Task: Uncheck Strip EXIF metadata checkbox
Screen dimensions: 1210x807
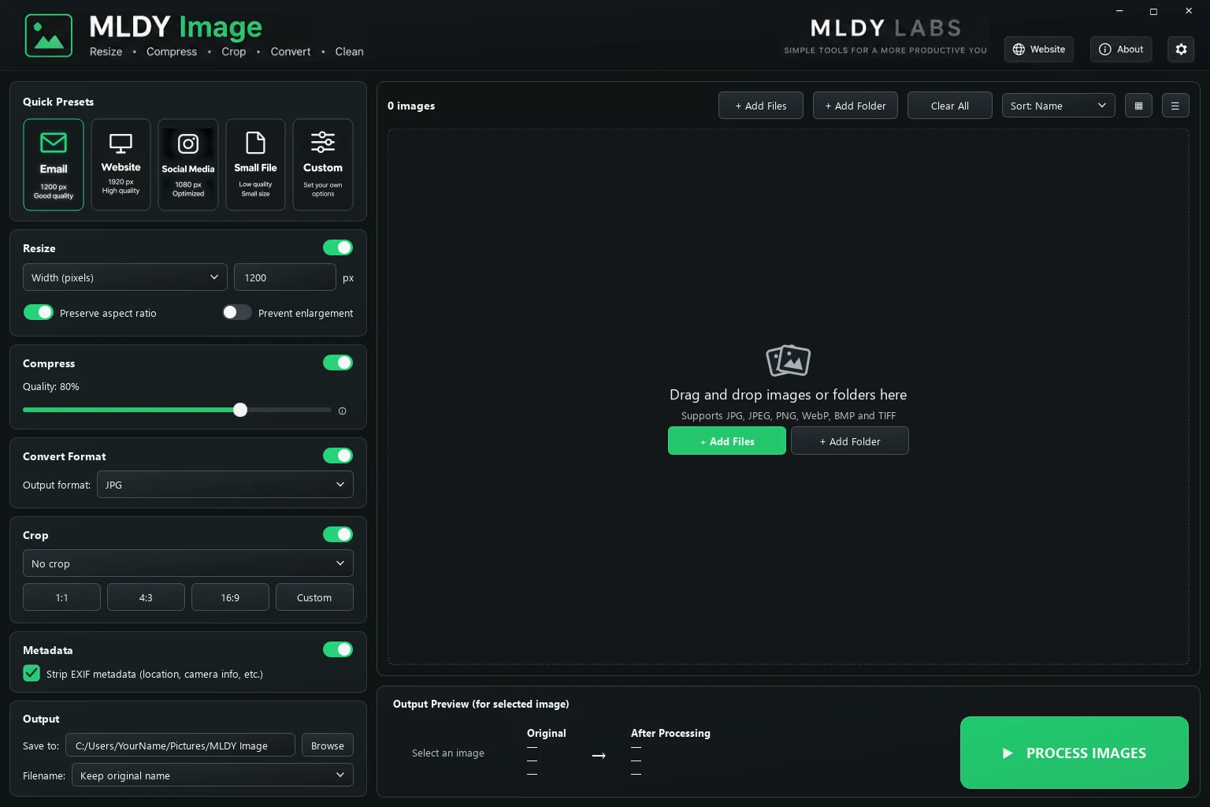Action: 32,673
